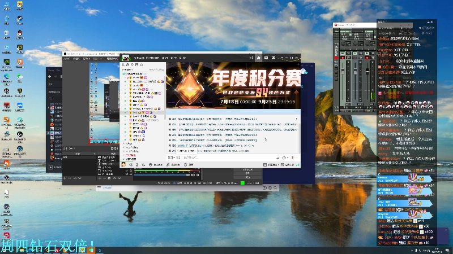Open the Microsoft Edge desktop icon
This screenshot has height=254, width=453.
[x=6, y=79]
